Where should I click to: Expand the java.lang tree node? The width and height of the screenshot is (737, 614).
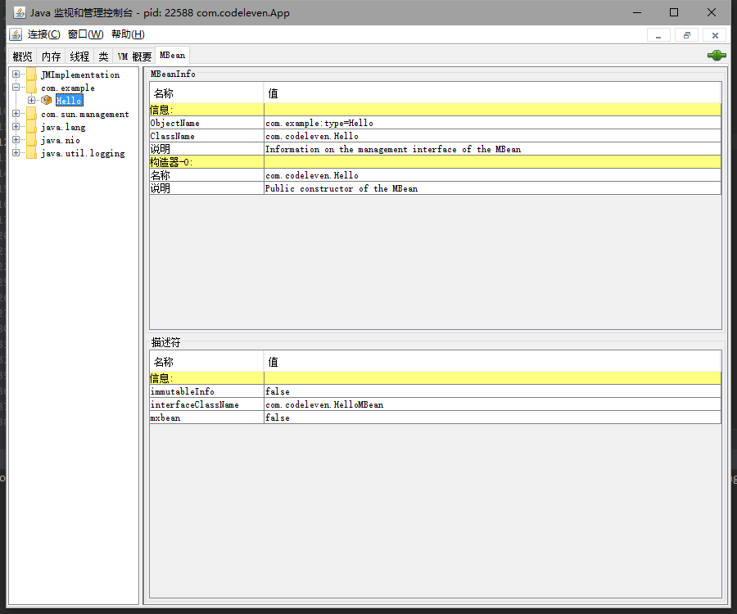coord(16,127)
